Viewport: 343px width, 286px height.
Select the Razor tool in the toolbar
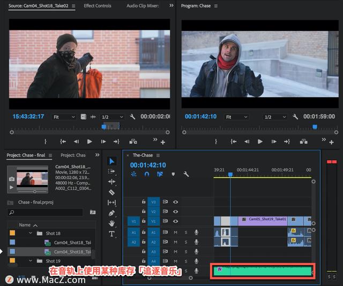(111, 192)
